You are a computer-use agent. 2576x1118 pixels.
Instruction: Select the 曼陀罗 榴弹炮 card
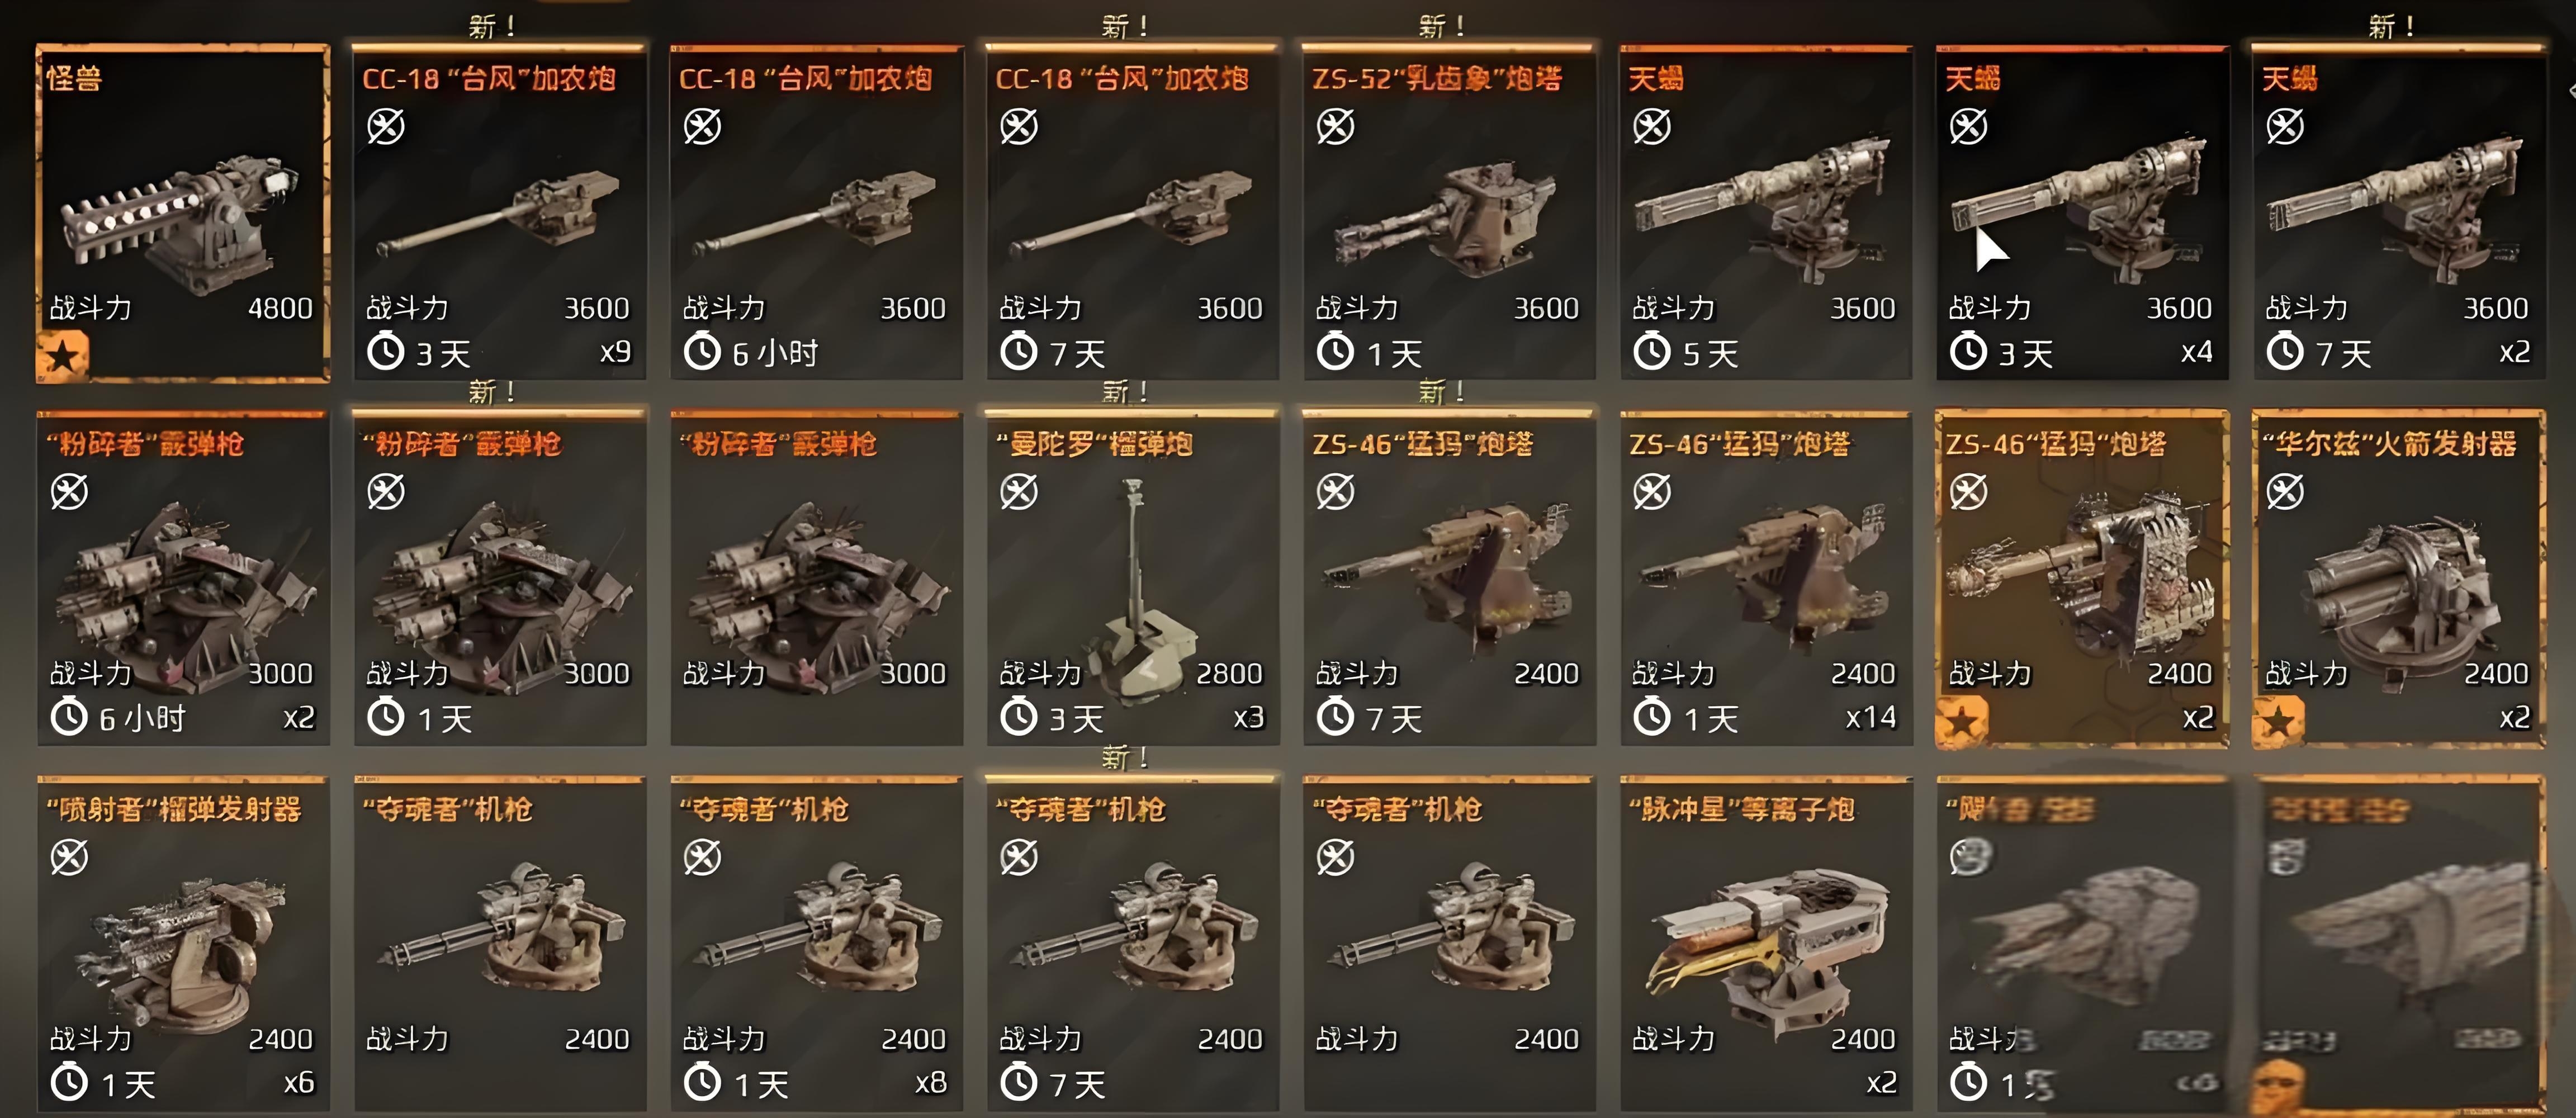pos(1133,578)
